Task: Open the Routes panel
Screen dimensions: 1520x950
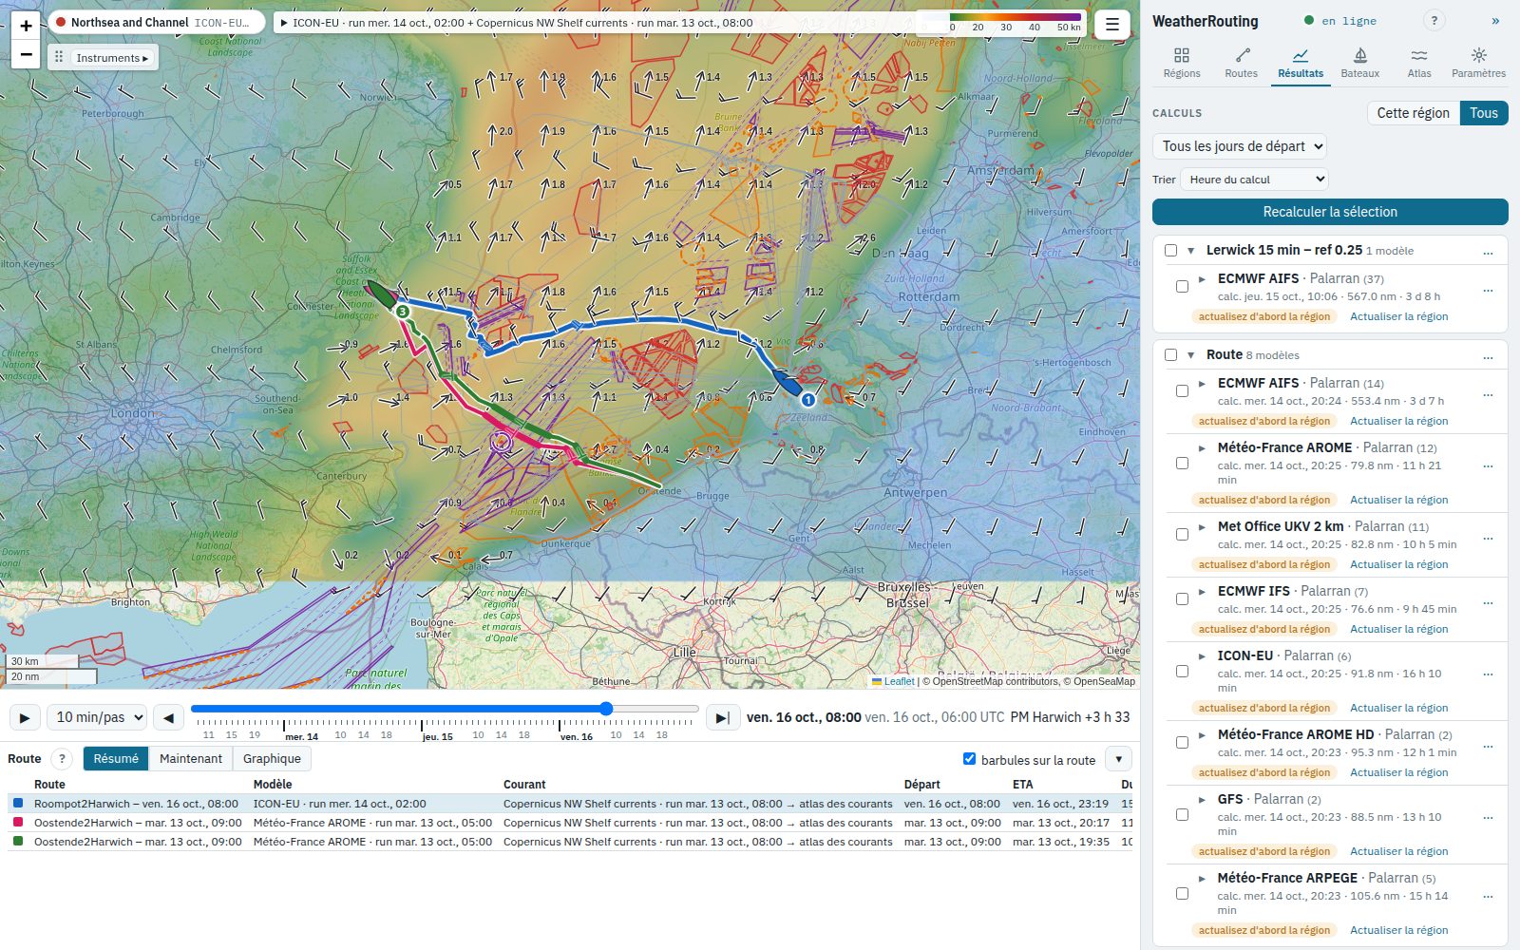Action: [1241, 64]
